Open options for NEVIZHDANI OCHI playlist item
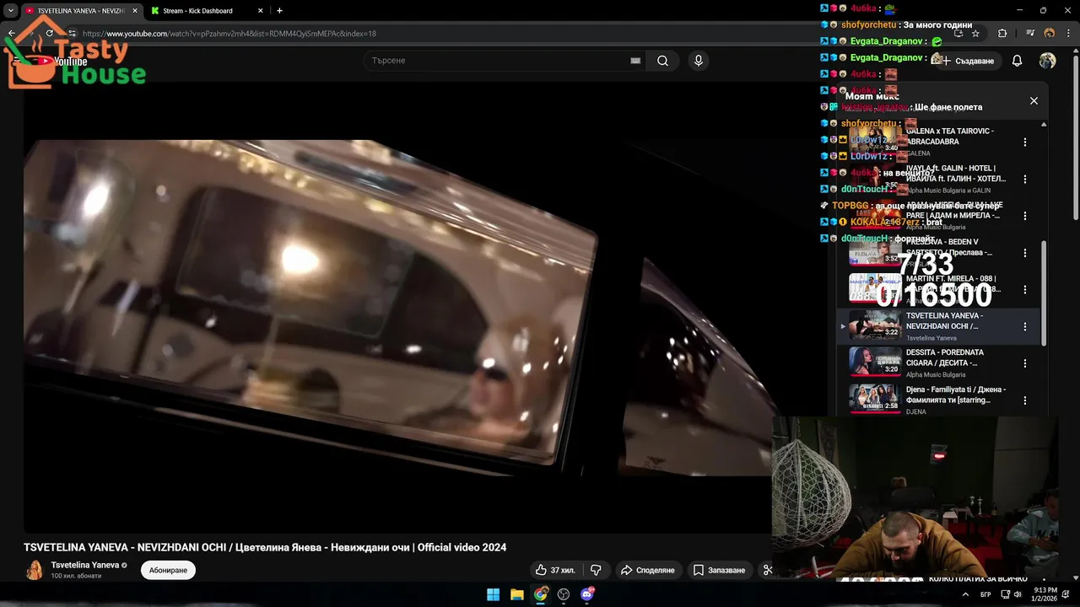Image resolution: width=1080 pixels, height=607 pixels. pyautogui.click(x=1025, y=326)
